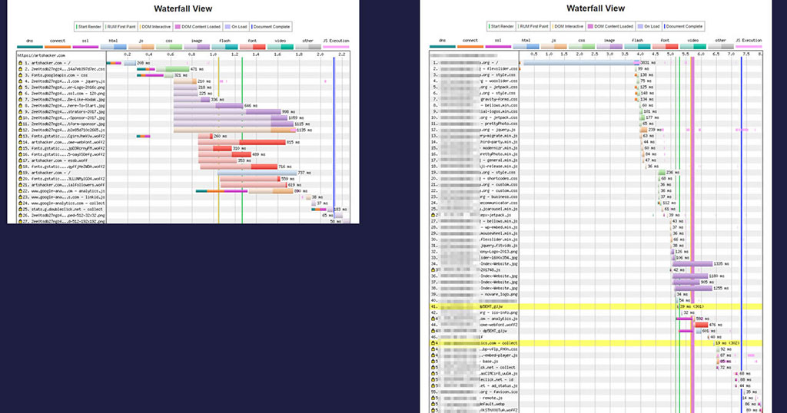Click 737 ms html bar on row 19
The image size is (787, 413).
click(257, 173)
